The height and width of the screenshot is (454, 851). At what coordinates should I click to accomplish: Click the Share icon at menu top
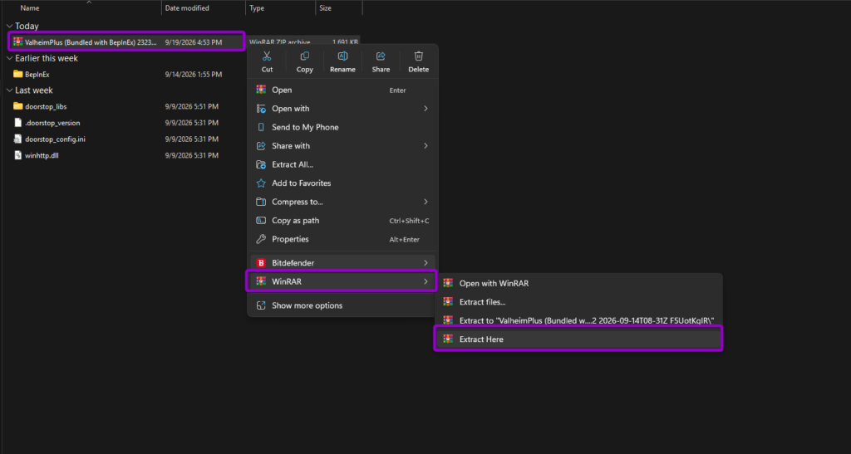(x=381, y=56)
